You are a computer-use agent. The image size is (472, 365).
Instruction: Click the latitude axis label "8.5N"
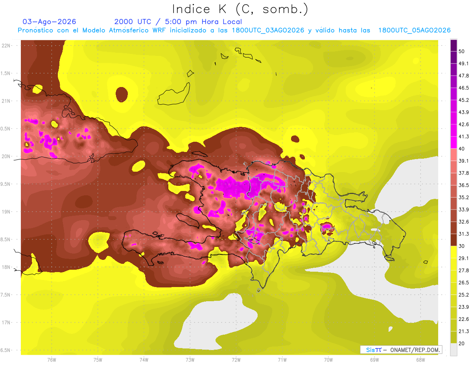tap(5, 239)
